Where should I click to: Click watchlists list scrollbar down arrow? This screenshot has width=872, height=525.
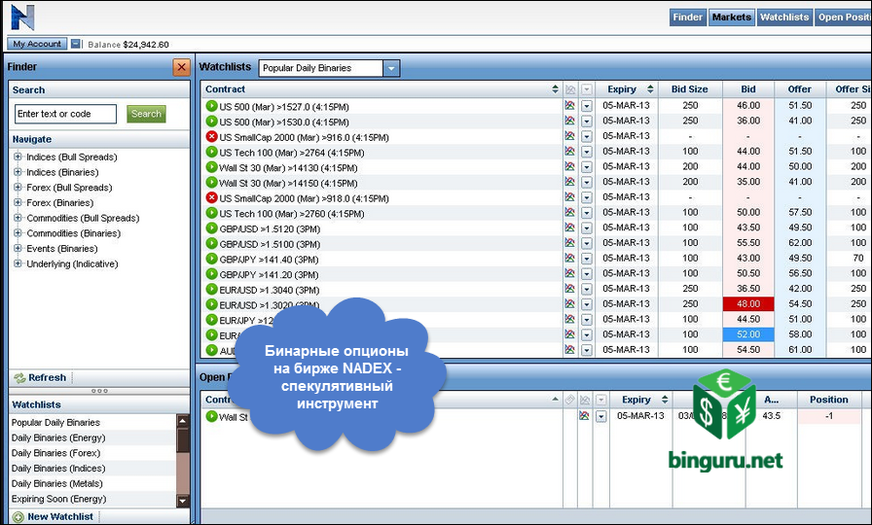183,501
